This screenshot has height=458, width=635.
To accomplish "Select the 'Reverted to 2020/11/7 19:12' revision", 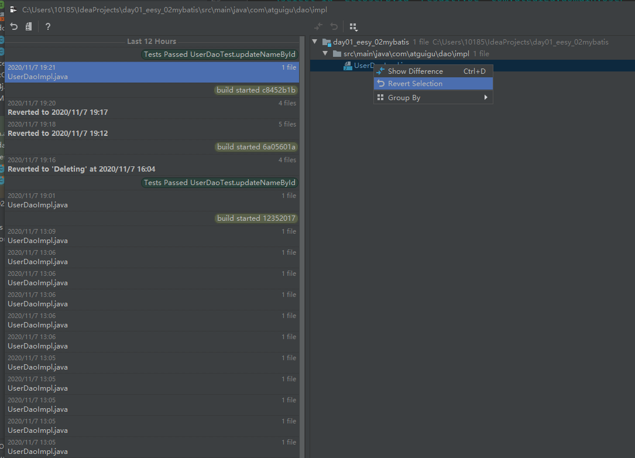I will tap(57, 134).
